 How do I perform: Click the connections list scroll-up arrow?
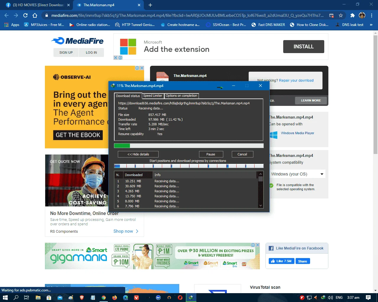[x=260, y=174]
